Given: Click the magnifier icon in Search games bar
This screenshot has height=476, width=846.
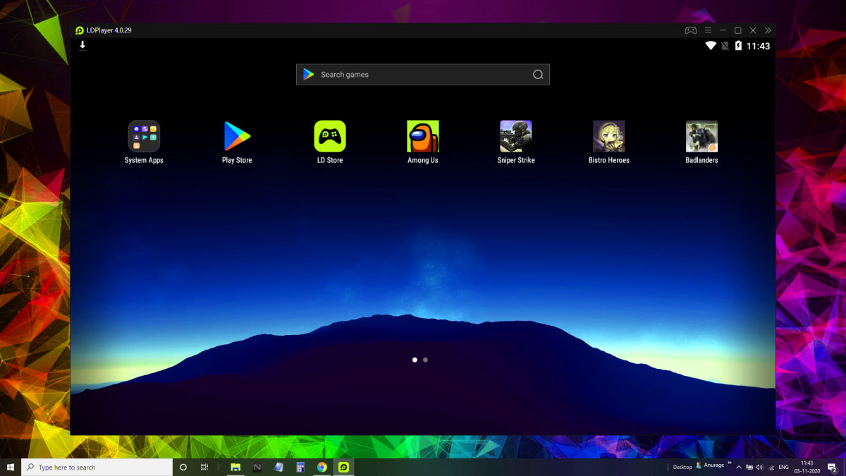Looking at the screenshot, I should (538, 75).
